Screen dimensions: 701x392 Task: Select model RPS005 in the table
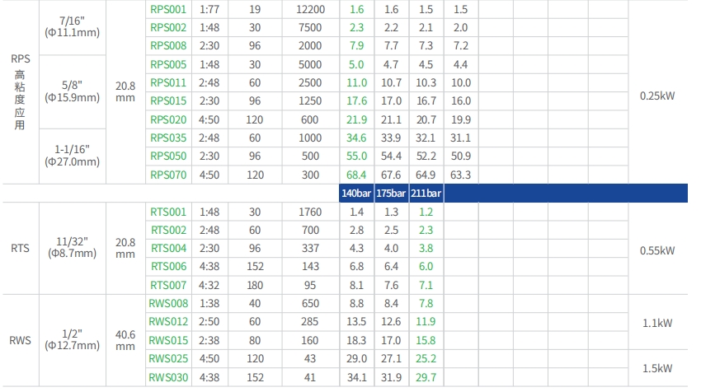coord(168,65)
